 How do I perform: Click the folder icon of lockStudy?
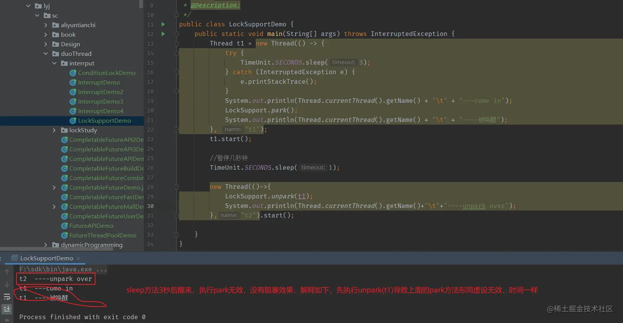tap(64, 130)
